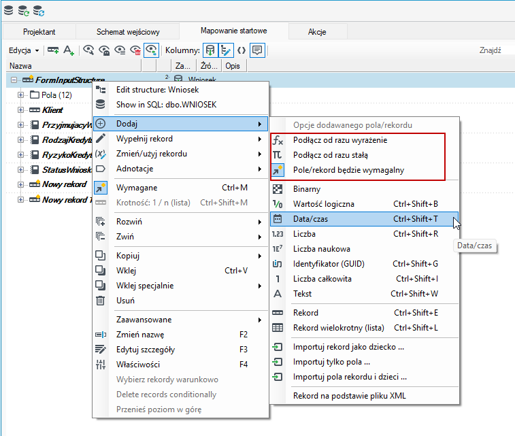
Task: Click the pi icon beside Podłącz od razu stałą
Action: [278, 155]
